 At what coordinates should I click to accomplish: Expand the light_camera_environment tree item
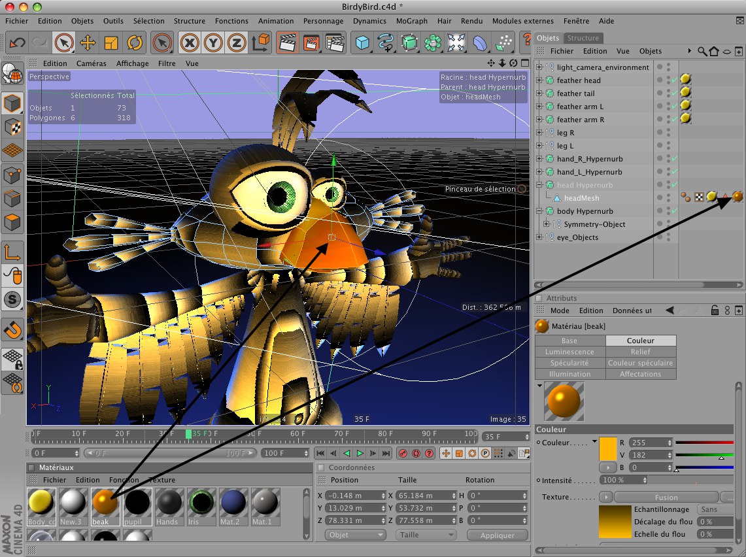coord(539,67)
